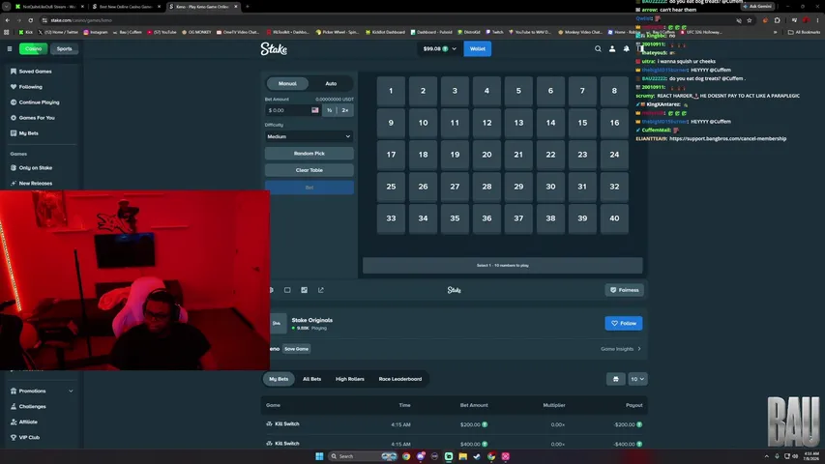Click the Challenges sidebar icon
The height and width of the screenshot is (464, 825).
(x=14, y=406)
